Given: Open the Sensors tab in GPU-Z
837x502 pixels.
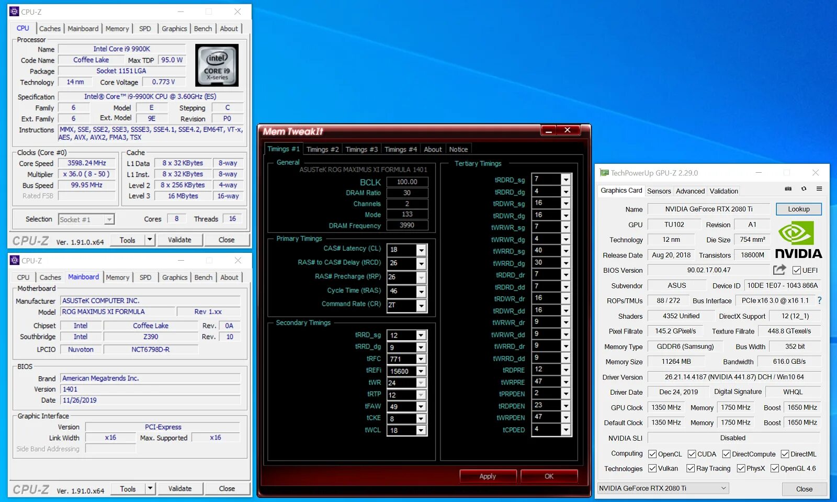Looking at the screenshot, I should click(659, 191).
